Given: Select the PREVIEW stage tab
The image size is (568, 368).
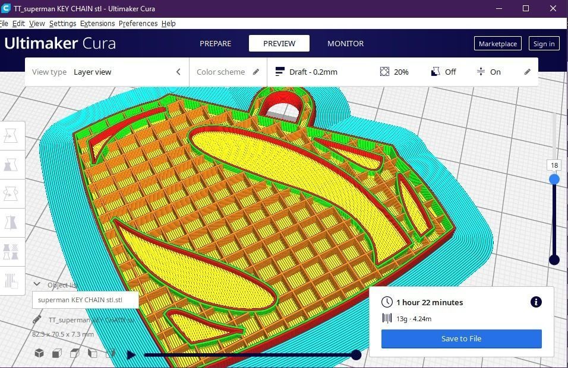Looking at the screenshot, I should pos(279,43).
